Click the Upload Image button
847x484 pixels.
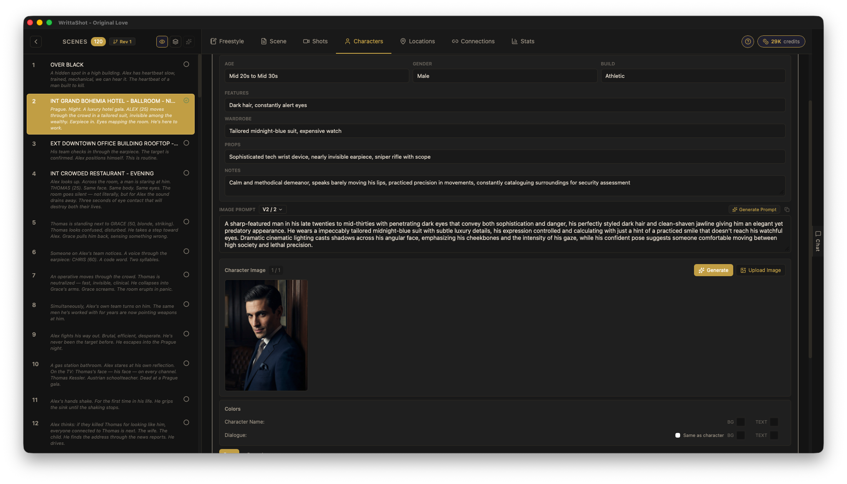tap(761, 270)
